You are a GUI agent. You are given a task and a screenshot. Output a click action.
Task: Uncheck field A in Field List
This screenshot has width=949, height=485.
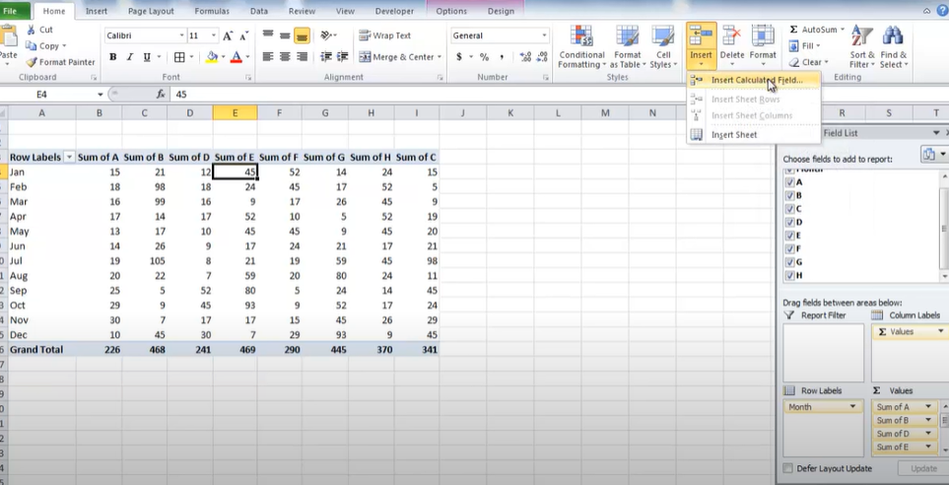coord(789,181)
